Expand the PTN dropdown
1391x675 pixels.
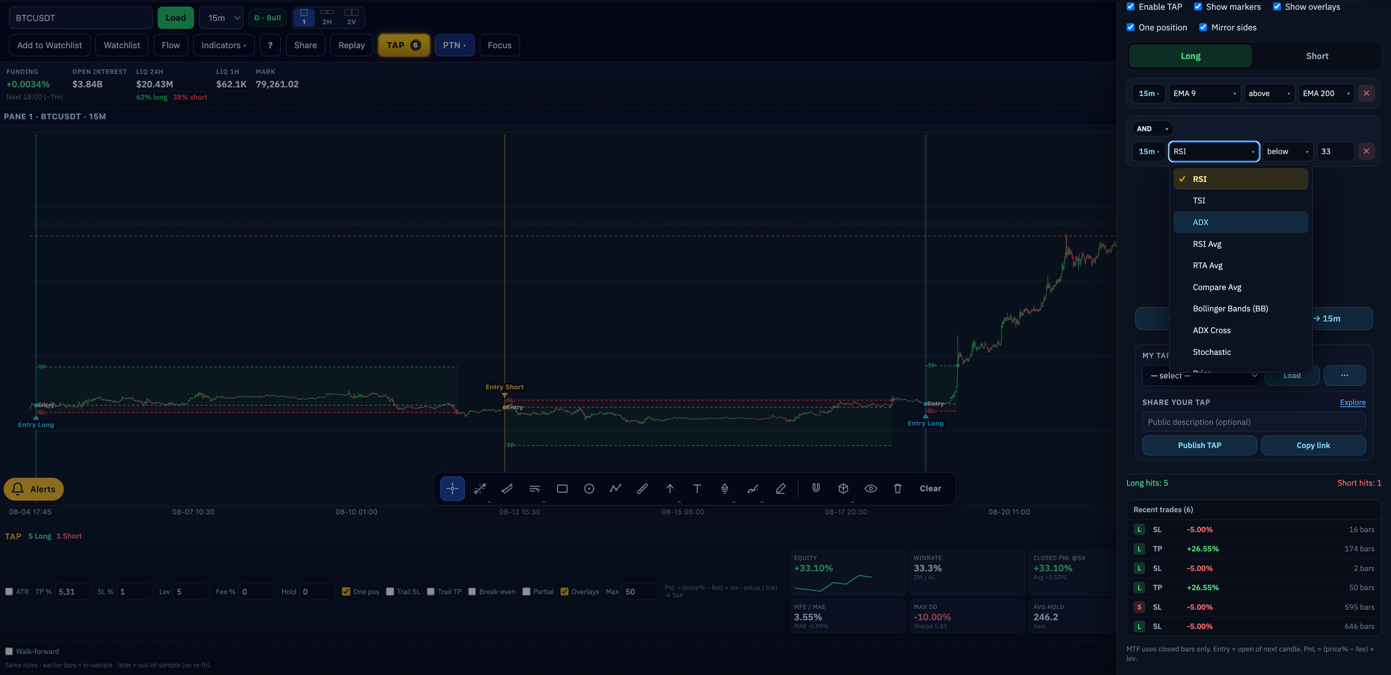(x=454, y=45)
